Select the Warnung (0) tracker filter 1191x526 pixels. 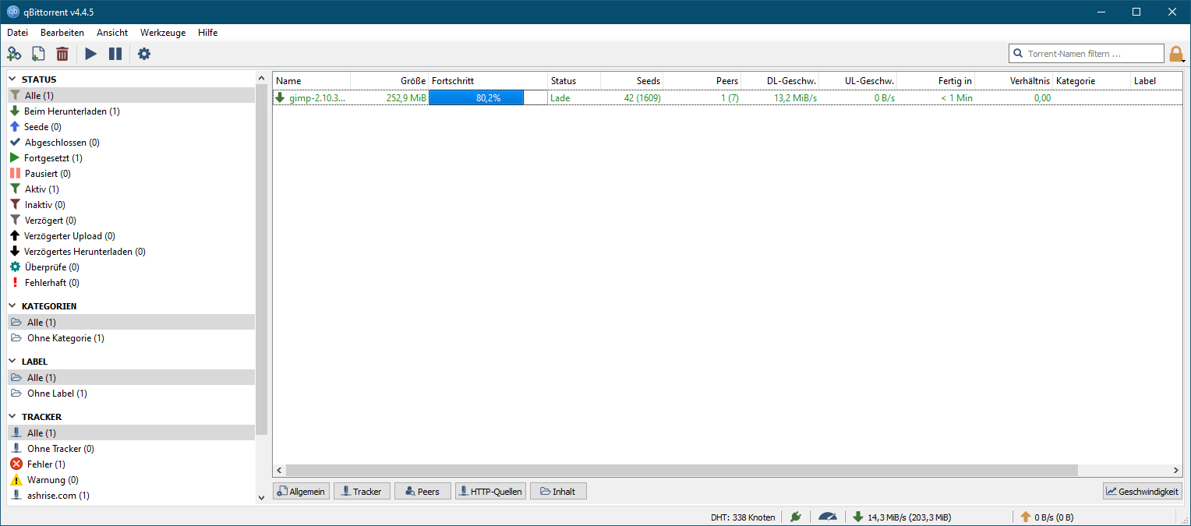coord(131,480)
